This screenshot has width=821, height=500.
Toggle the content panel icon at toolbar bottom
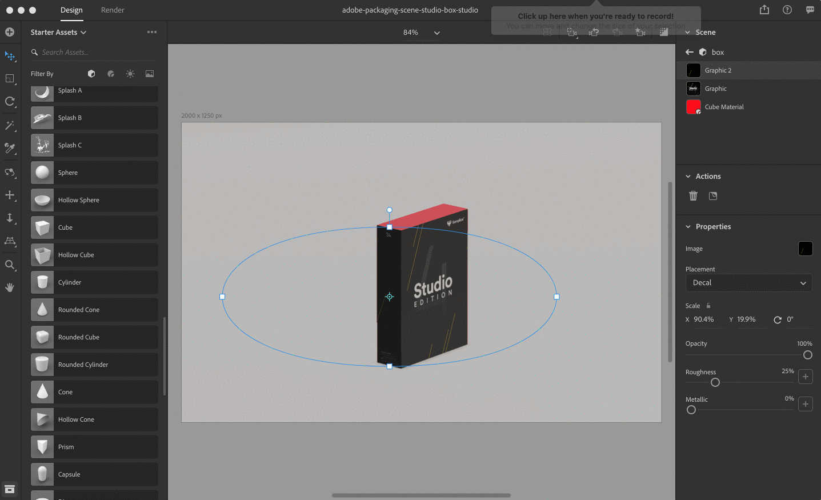[x=10, y=489]
